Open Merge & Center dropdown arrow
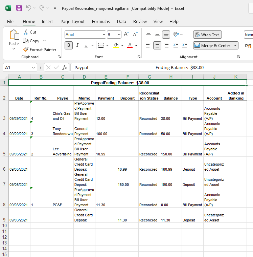Image resolution: width=253 pixels, height=257 pixels. point(235,45)
